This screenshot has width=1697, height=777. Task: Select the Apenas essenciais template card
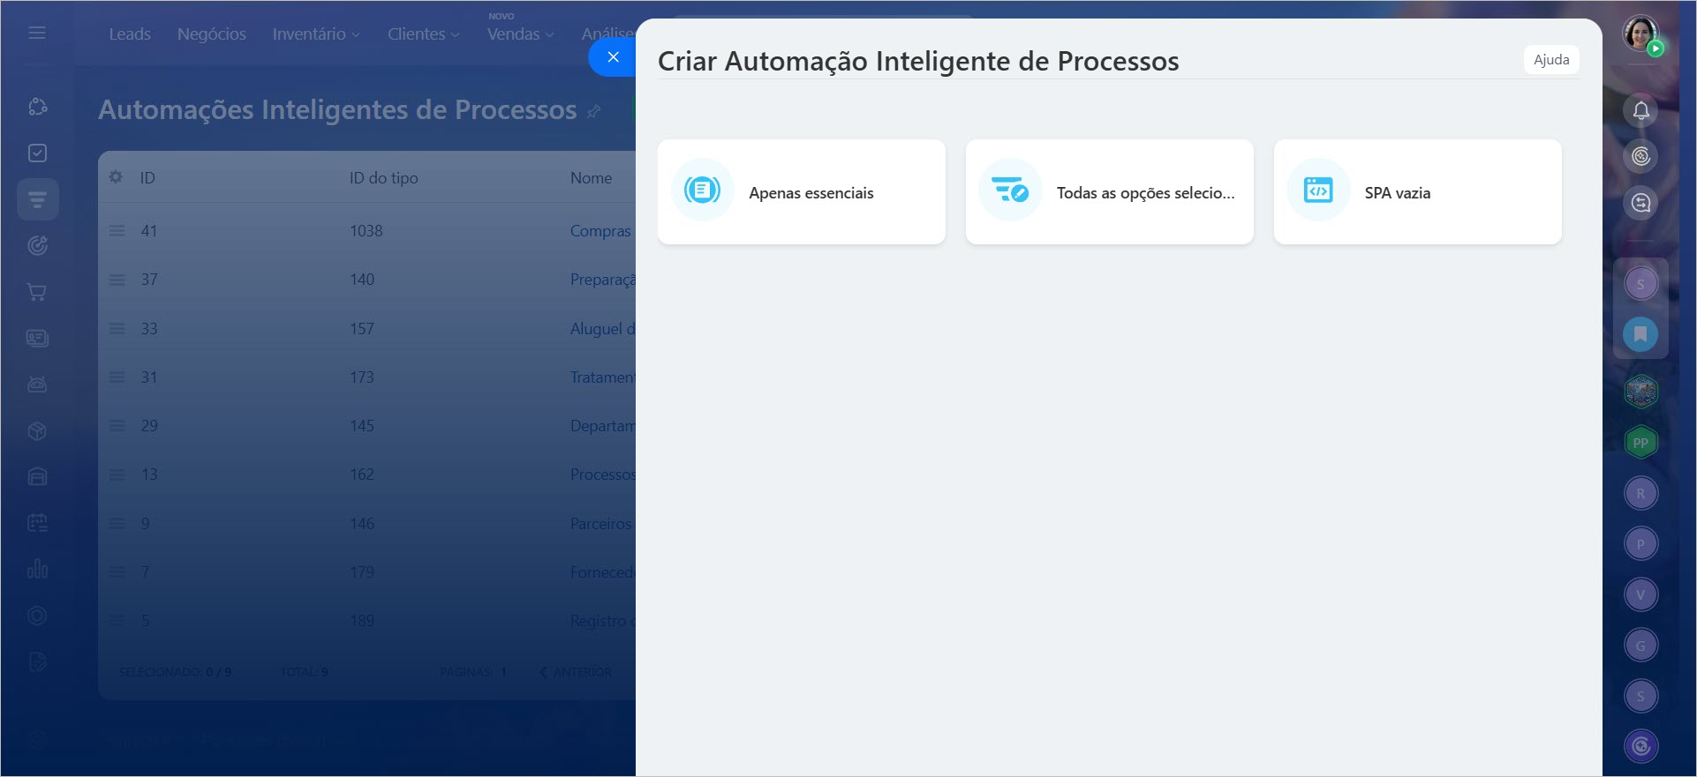801,192
